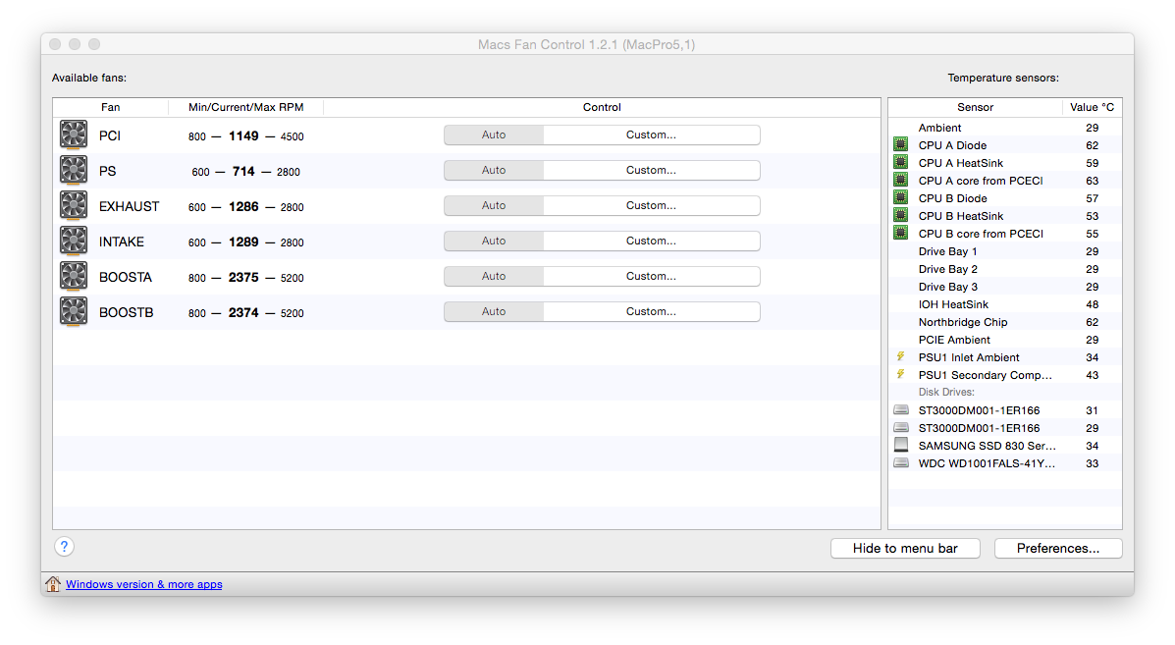Click the Value °C column header

pos(1092,107)
